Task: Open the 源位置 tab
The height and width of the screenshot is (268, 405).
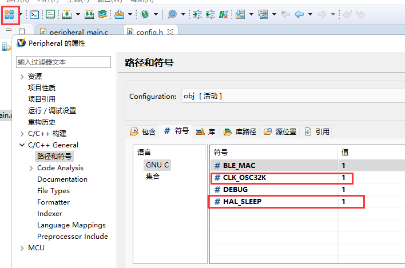Action: (280, 131)
